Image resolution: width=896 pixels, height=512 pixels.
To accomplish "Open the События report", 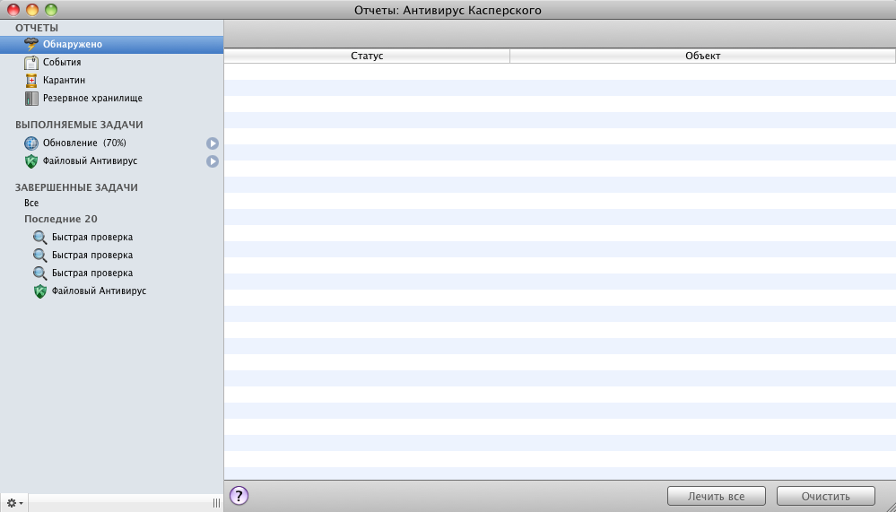I will pyautogui.click(x=111, y=62).
